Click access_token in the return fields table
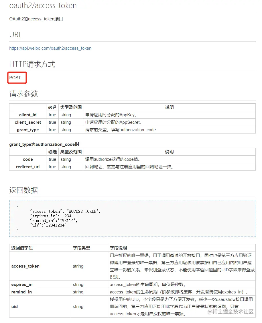The height and width of the screenshot is (323, 262). tap(25, 266)
